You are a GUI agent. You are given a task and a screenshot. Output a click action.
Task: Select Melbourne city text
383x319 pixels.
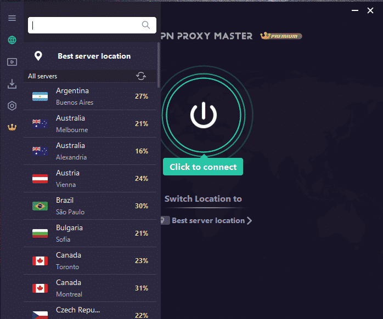tap(72, 129)
